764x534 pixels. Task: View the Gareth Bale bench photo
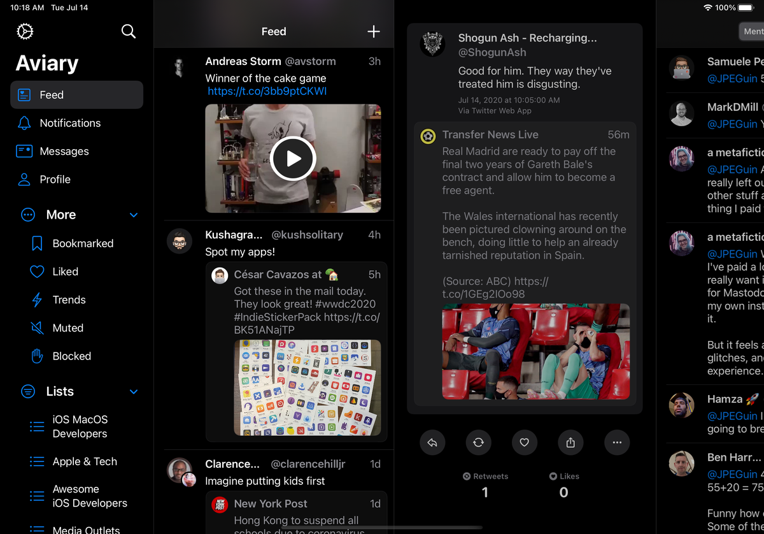(536, 352)
